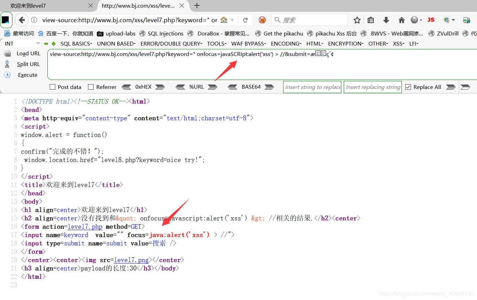
Task: Go to home page icon
Action: tap(402, 20)
